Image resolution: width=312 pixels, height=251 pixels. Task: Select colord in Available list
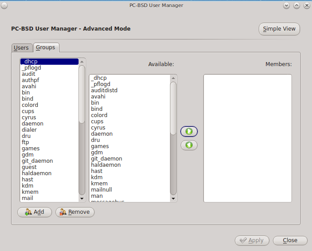(130, 115)
